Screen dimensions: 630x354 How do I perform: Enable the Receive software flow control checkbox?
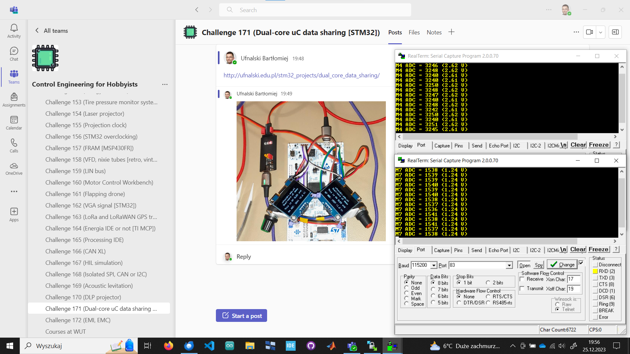coord(522,279)
